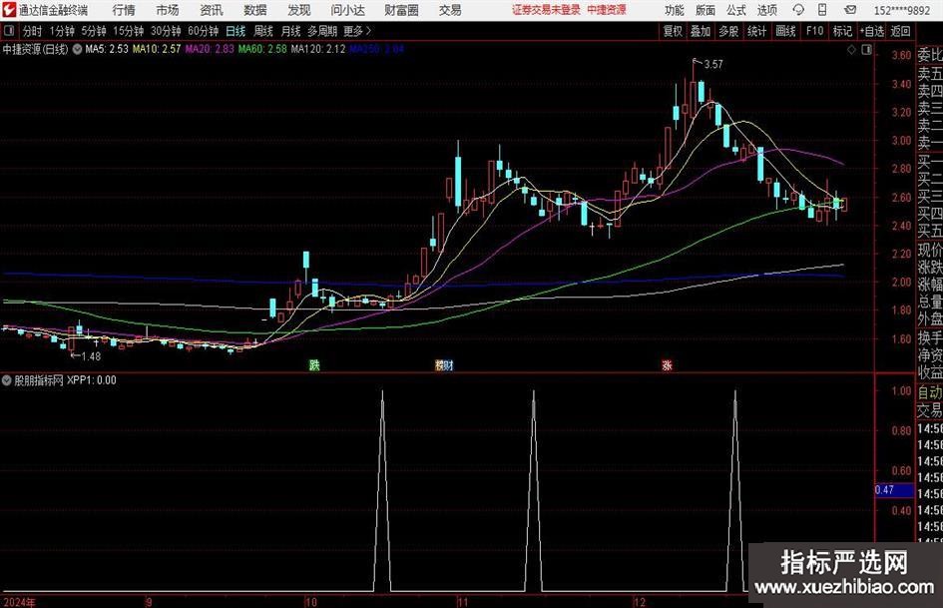
Task: Click the red 涨 event marker
Action: click(667, 364)
